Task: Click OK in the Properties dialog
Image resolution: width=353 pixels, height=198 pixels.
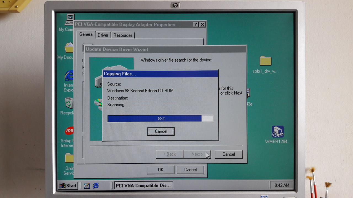Action: (161, 170)
